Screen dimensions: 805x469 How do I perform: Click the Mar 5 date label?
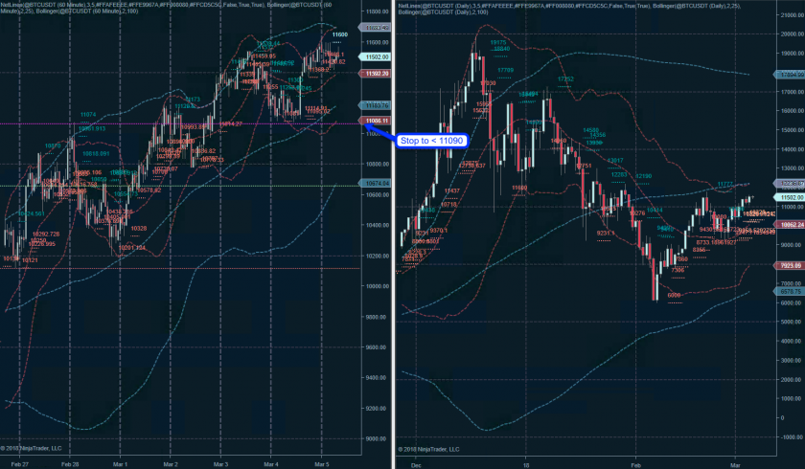tap(321, 464)
